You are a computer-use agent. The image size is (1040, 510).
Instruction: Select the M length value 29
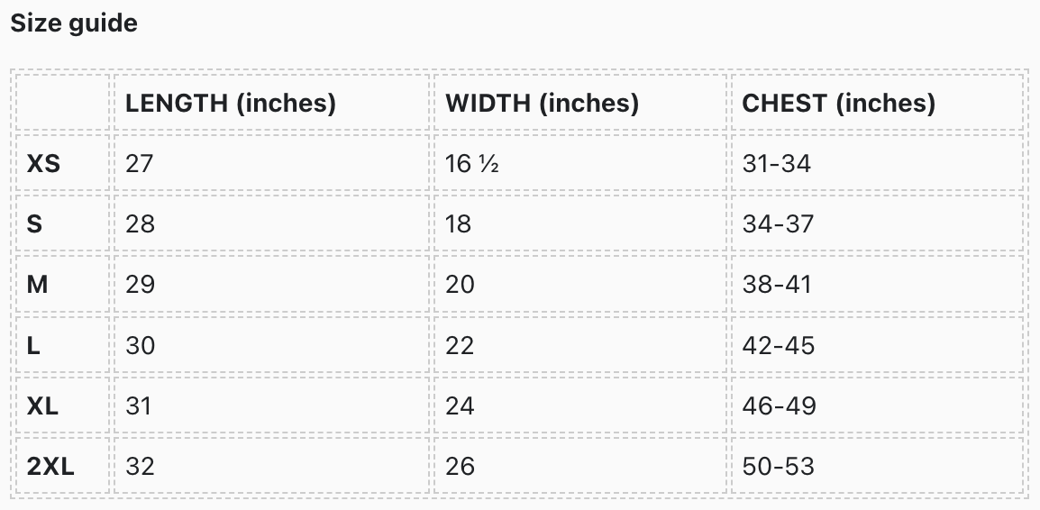[x=140, y=285]
